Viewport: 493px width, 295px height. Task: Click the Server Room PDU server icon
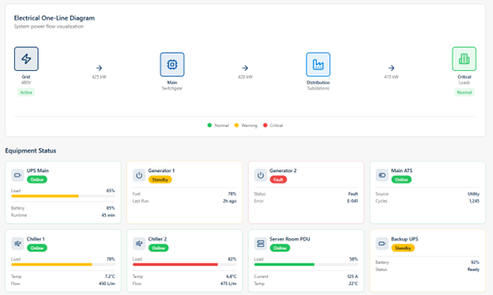click(261, 244)
